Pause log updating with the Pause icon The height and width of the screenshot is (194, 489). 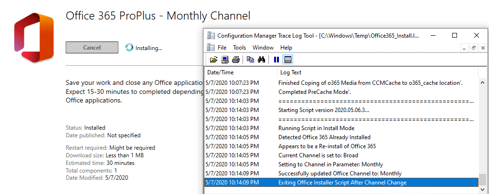pyautogui.click(x=276, y=60)
